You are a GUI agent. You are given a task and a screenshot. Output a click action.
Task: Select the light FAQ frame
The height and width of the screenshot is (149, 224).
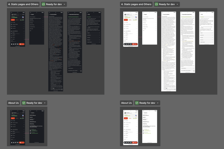(207, 28)
